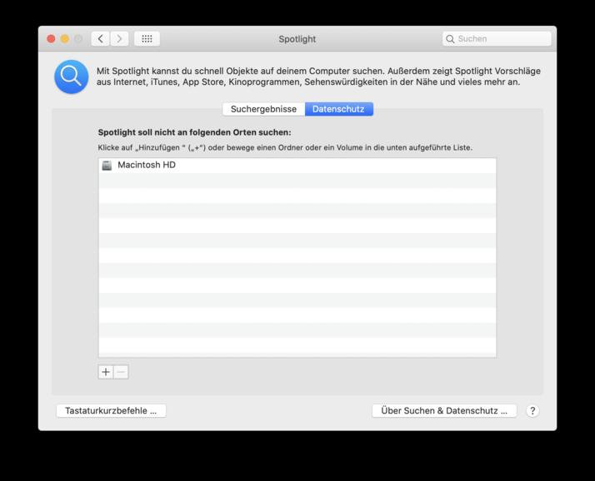Add a location with the plus button

coord(106,372)
